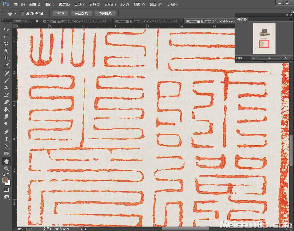Close the 版本二 (175) document tab

click(110, 21)
